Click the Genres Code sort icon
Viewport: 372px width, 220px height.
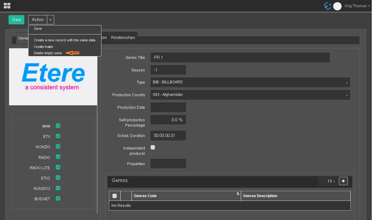coord(238,194)
